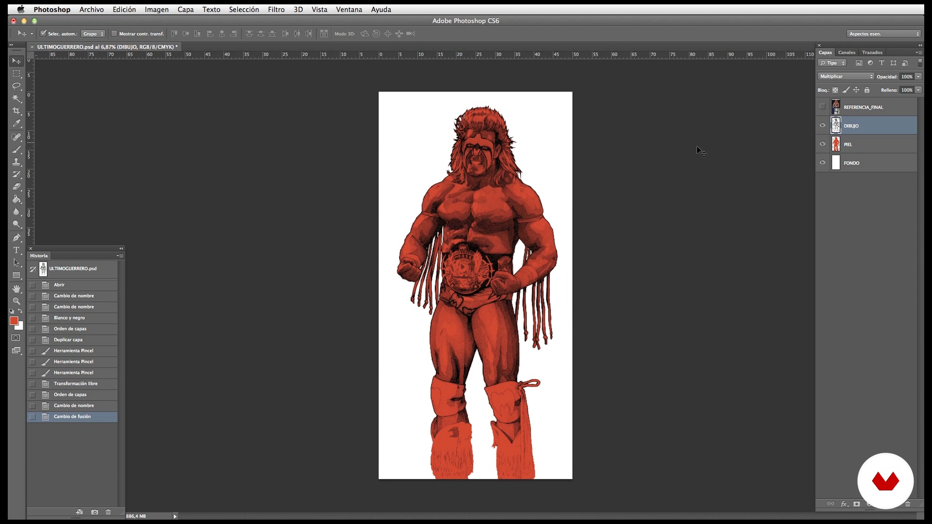The image size is (932, 524).
Task: Toggle Selec. autom. checkbox
Action: click(43, 33)
